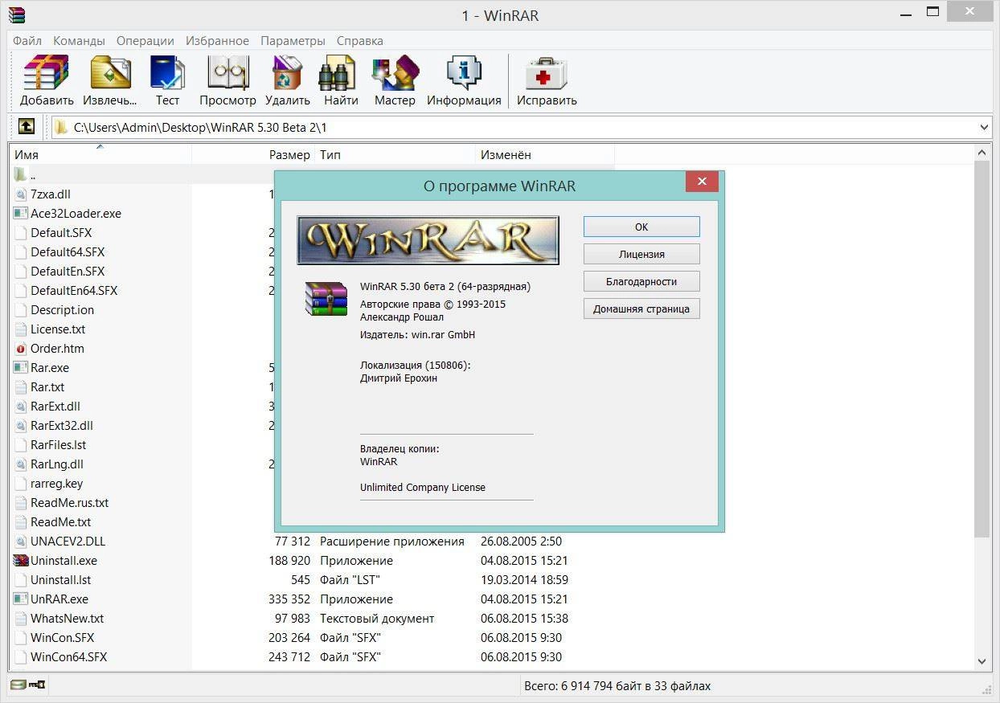Click the address path input field

[523, 127]
